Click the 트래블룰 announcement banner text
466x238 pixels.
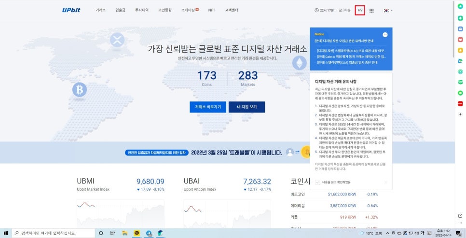pyautogui.click(x=236, y=153)
